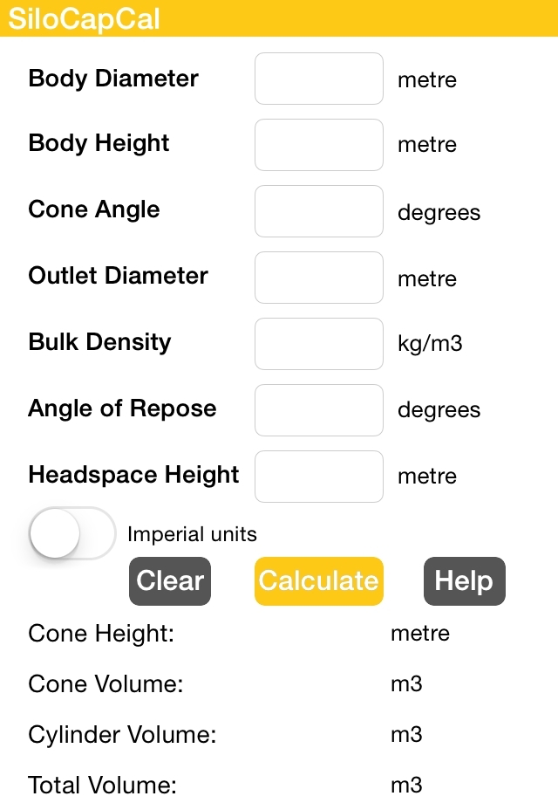This screenshot has width=558, height=803.
Task: Click the yellow Calculate button
Action: click(x=318, y=581)
